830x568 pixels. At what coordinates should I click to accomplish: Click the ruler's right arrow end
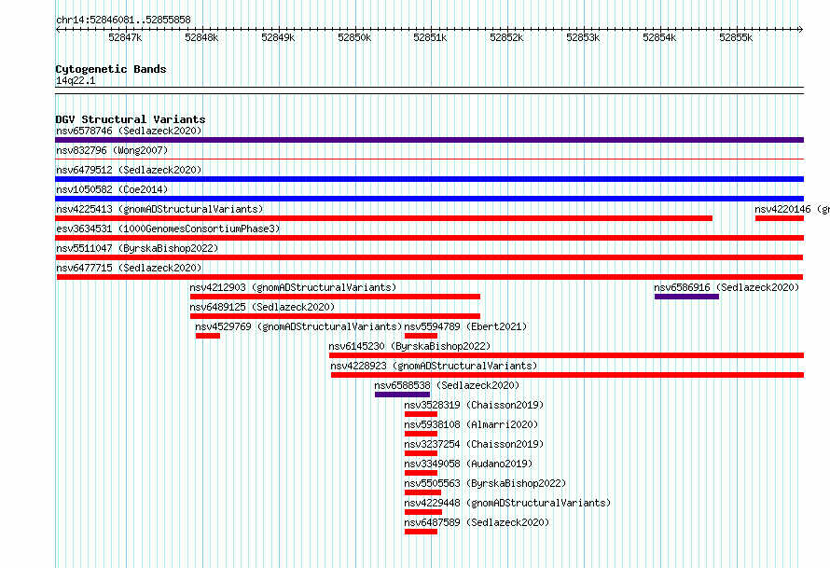click(801, 29)
